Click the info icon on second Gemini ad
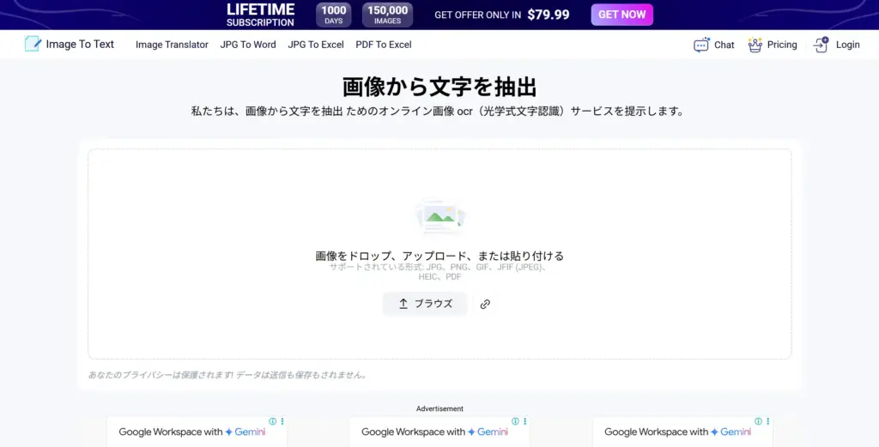The image size is (879, 447). 516,421
